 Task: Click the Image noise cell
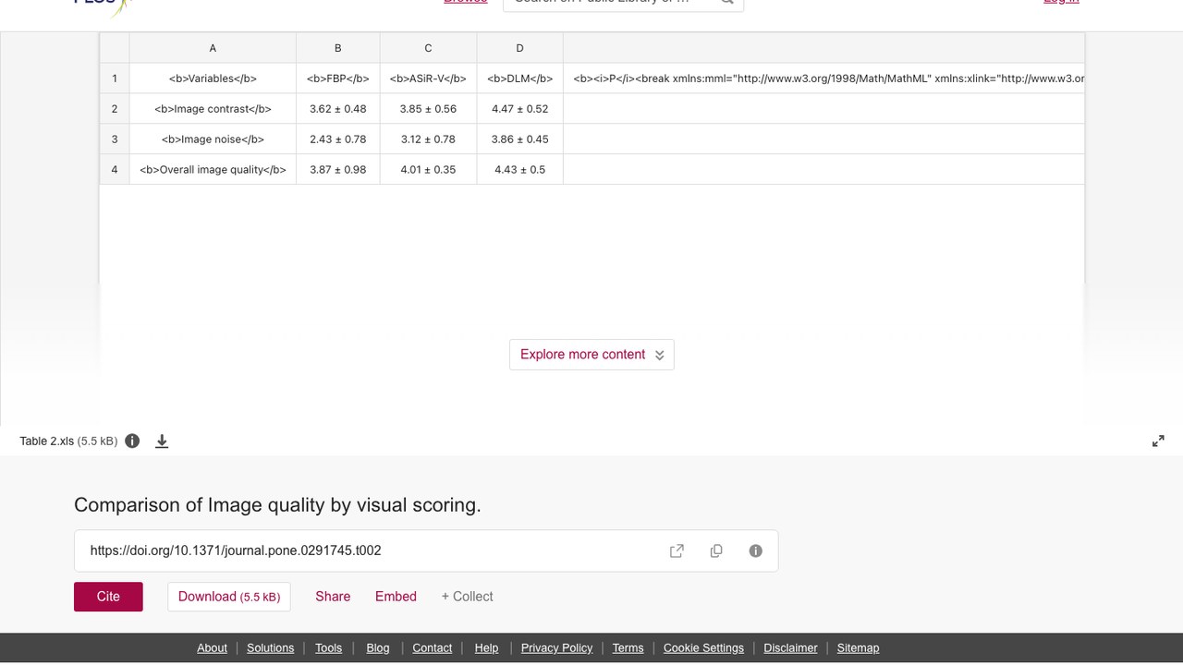(213, 139)
